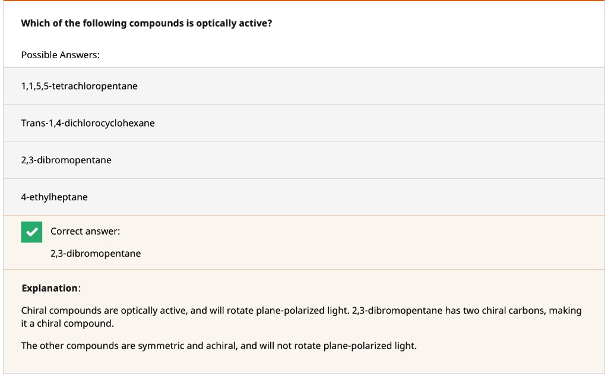Click the "Explanation:" heading
This screenshot has width=608, height=376.
click(50, 288)
